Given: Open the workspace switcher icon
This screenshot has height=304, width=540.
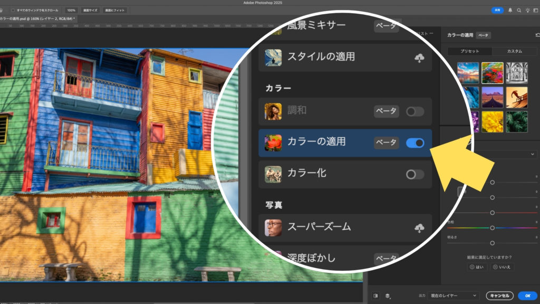Looking at the screenshot, I should [535, 10].
